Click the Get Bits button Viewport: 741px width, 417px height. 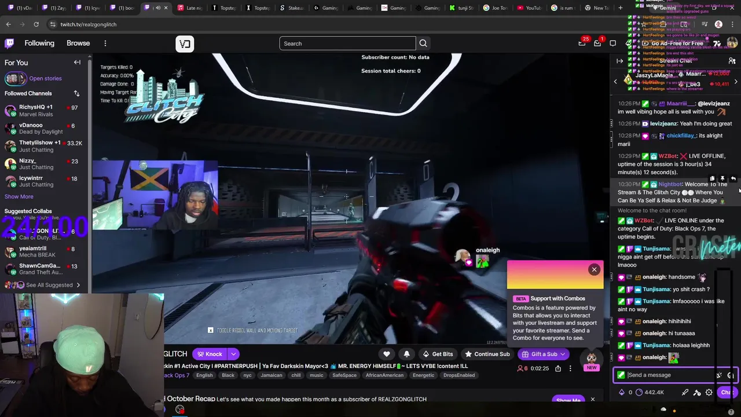tap(438, 354)
